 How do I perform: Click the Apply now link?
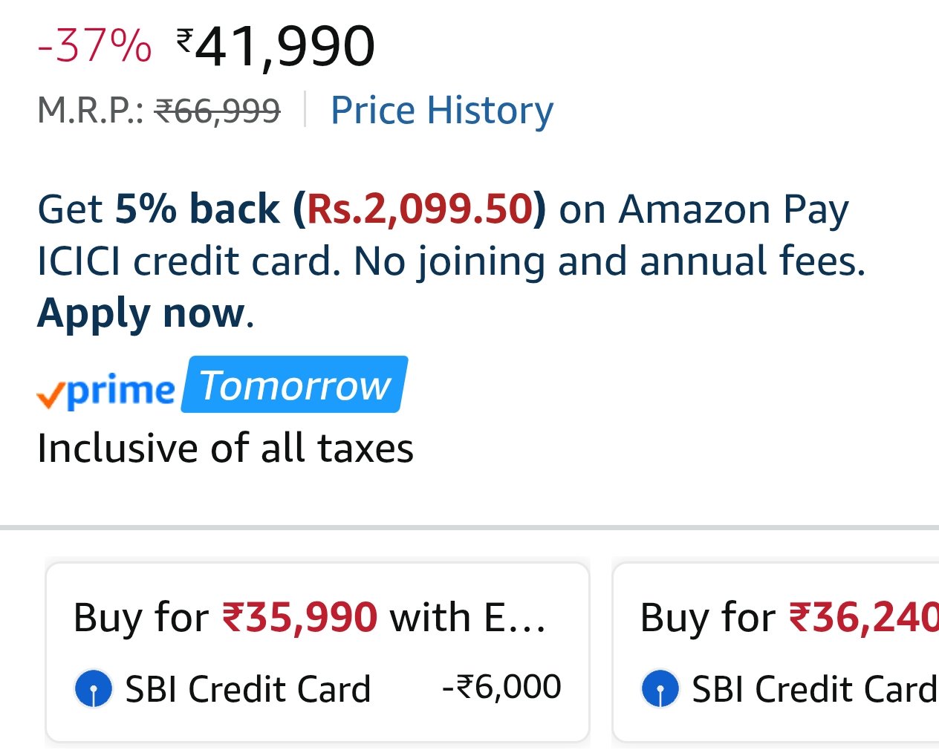click(x=141, y=313)
